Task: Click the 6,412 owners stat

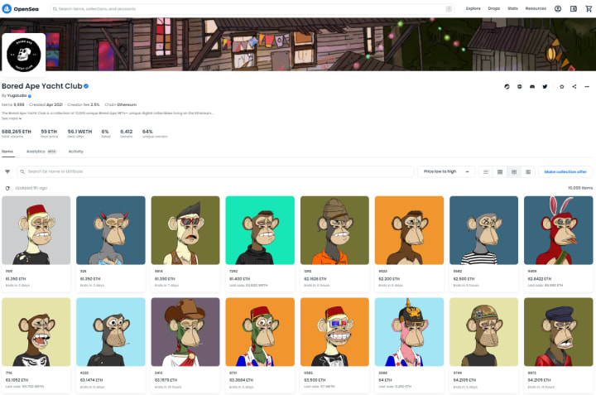Action: click(x=126, y=133)
